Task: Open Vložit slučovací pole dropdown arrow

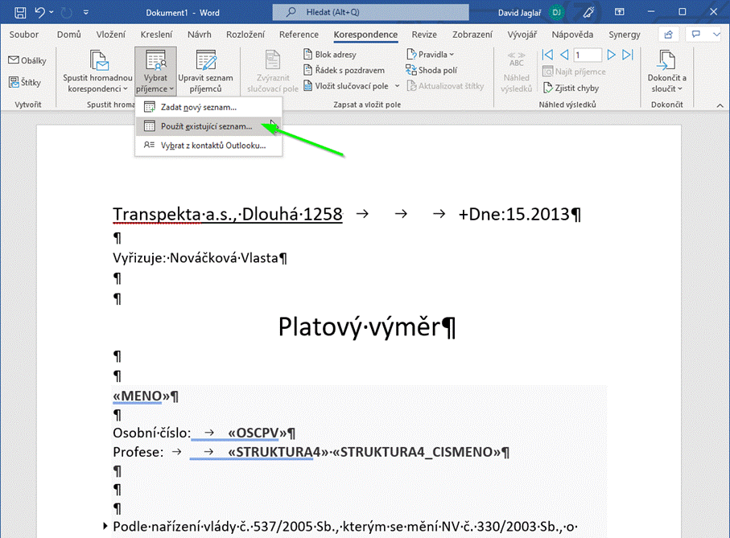Action: click(x=396, y=86)
